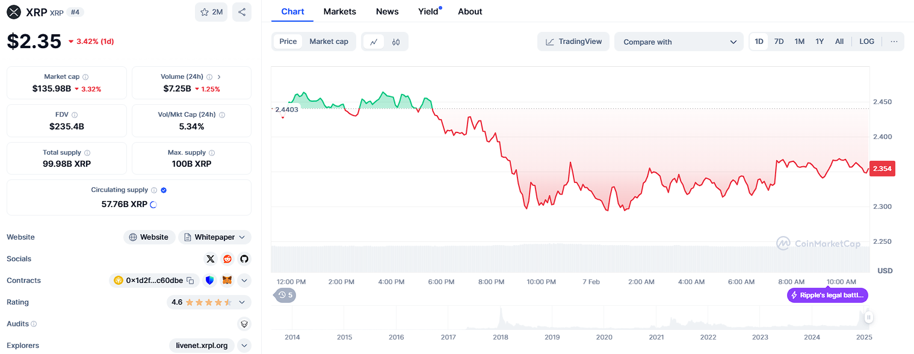Open the News tab
914x354 pixels.
pyautogui.click(x=387, y=11)
